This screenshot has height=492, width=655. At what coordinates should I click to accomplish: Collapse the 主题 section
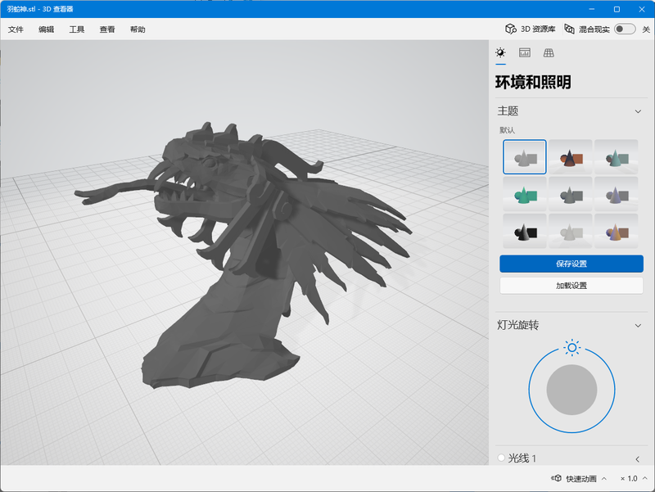(638, 111)
